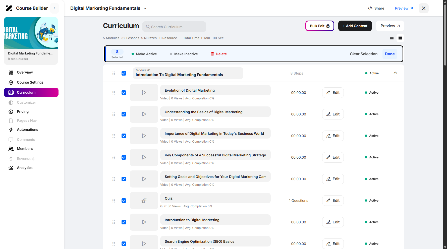Switch to compact list view icon
Image resolution: width=447 pixels, height=249 pixels.
(392, 38)
